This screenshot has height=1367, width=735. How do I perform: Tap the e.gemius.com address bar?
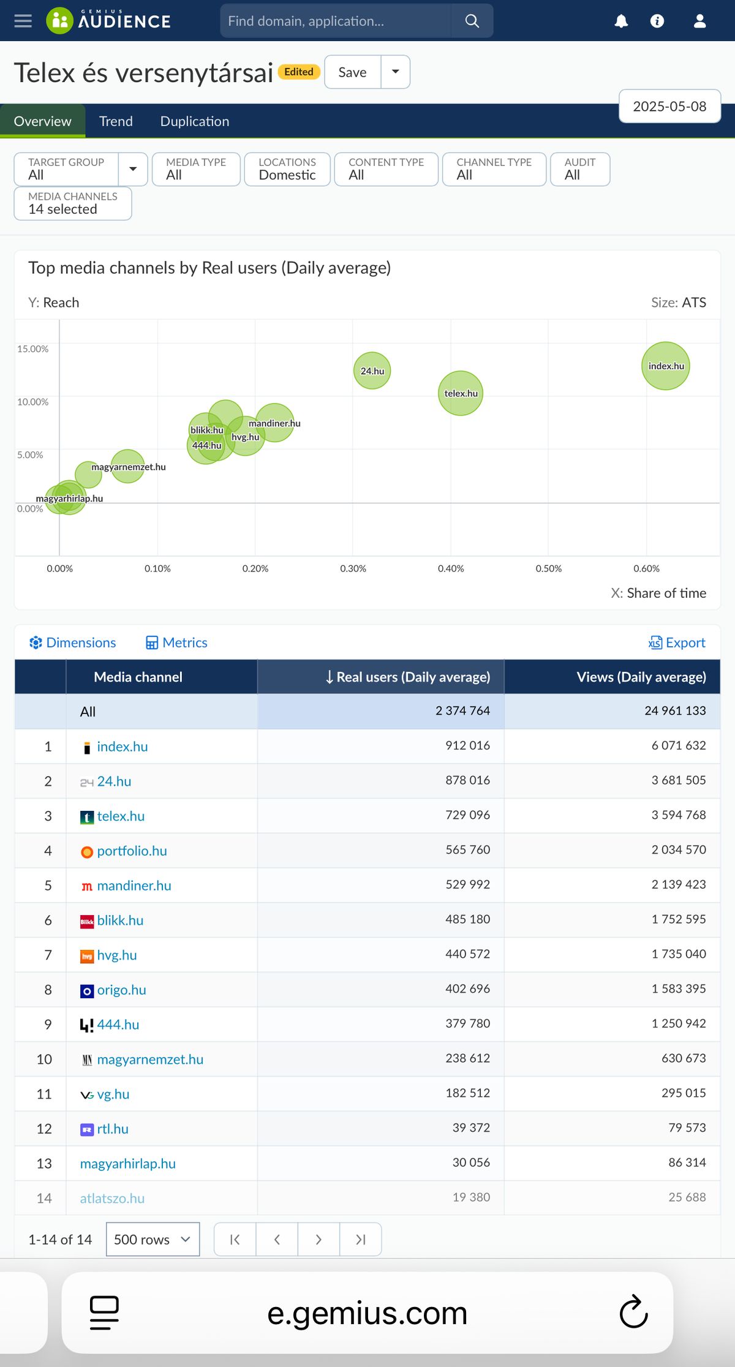pyautogui.click(x=367, y=1312)
